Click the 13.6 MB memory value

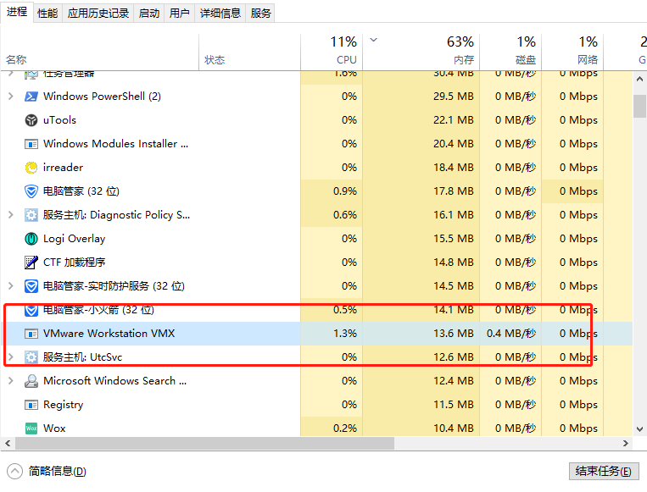pos(453,334)
